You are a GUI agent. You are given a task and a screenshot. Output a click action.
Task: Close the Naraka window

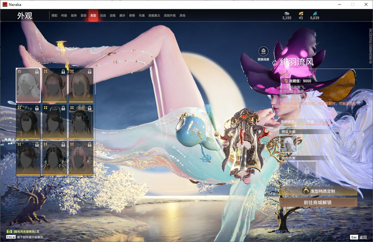[366, 4]
